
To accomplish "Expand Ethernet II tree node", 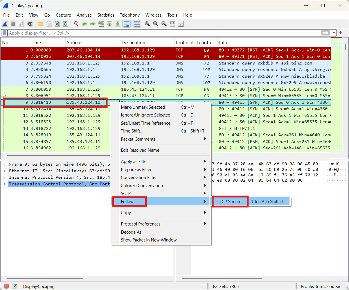I will click(4, 171).
